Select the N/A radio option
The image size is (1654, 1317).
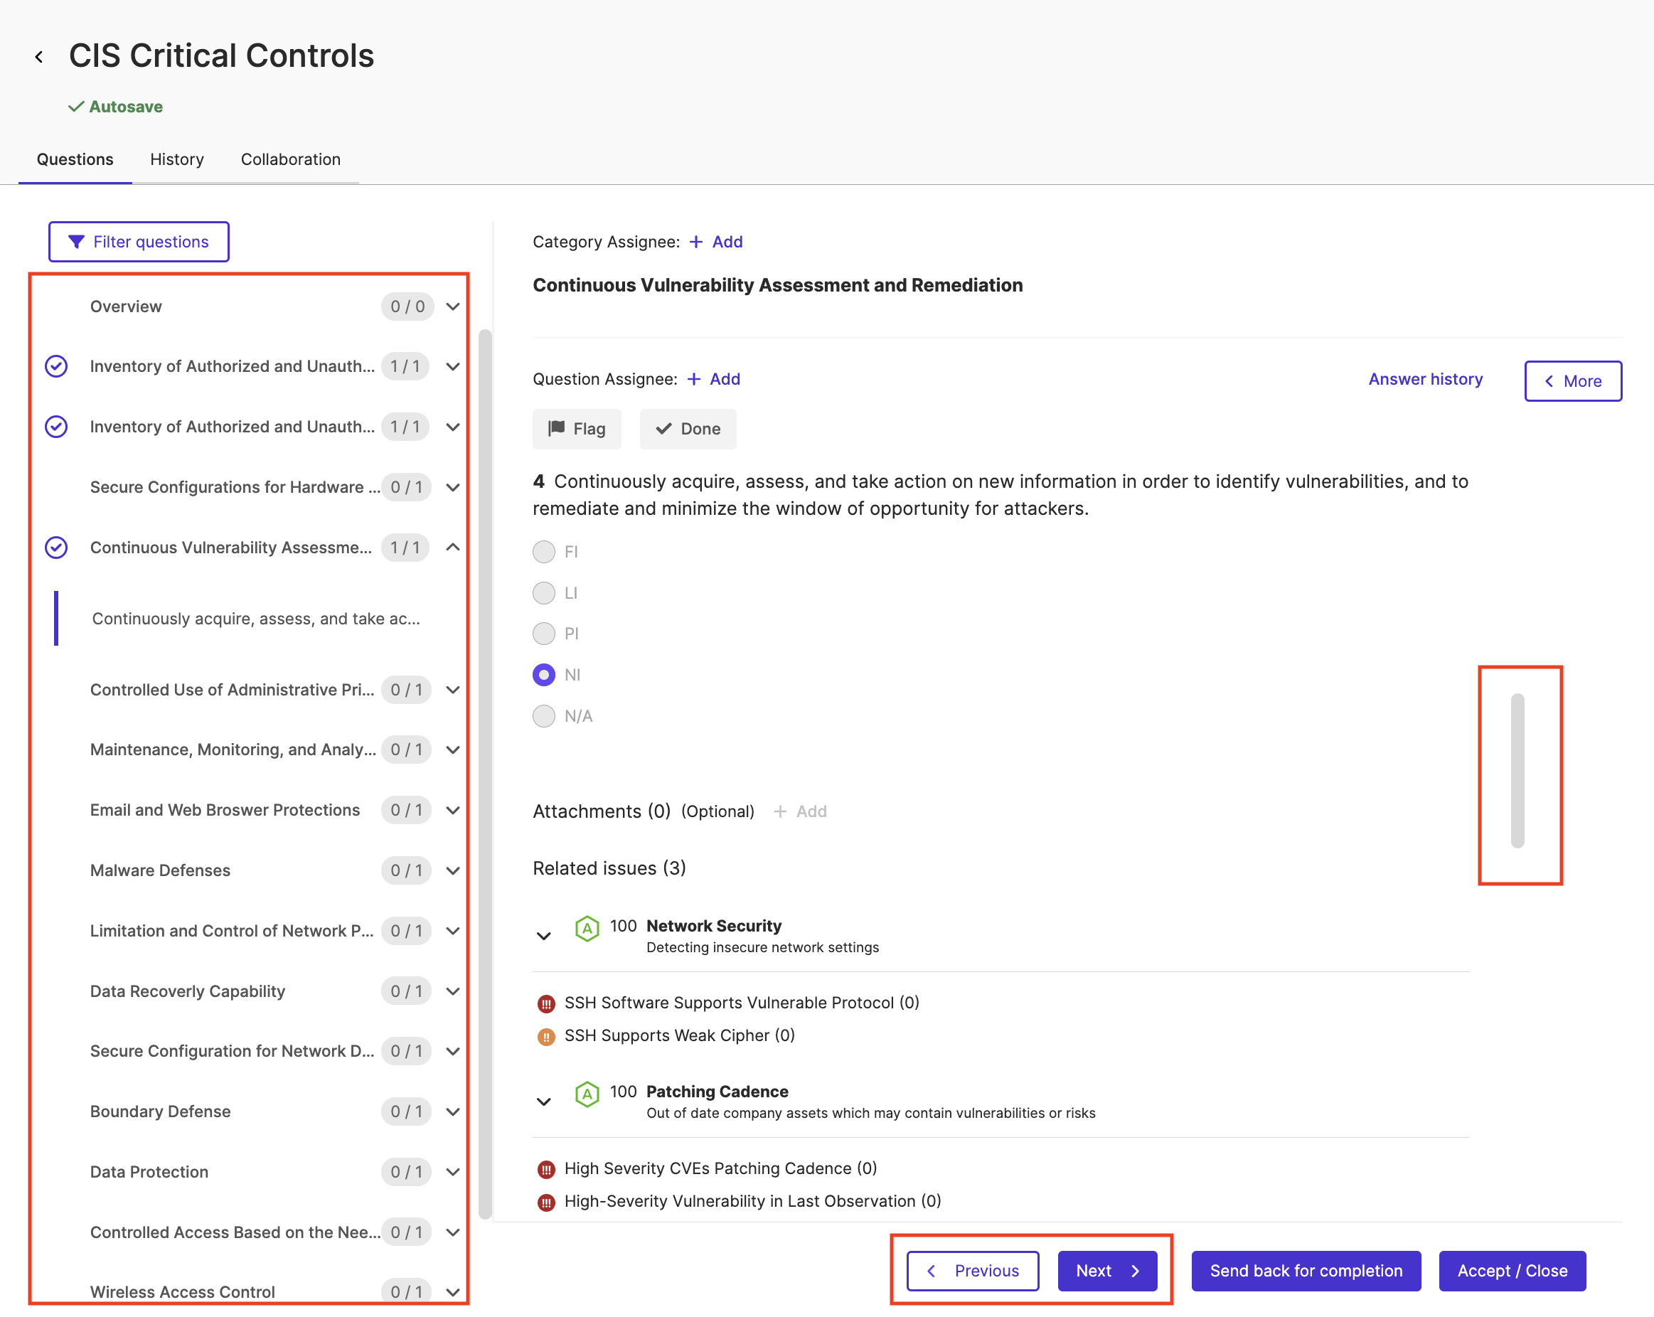coord(544,715)
